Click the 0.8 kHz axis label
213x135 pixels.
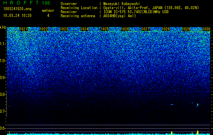(2, 94)
